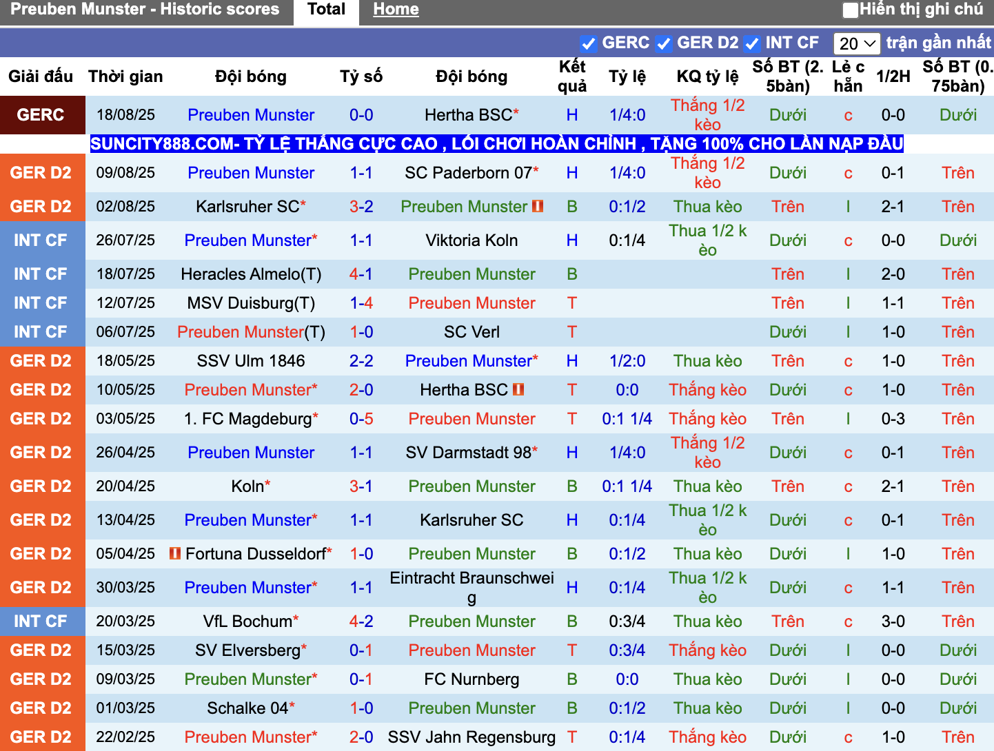The width and height of the screenshot is (994, 751).
Task: Click the Thời gian column header
Action: click(125, 76)
